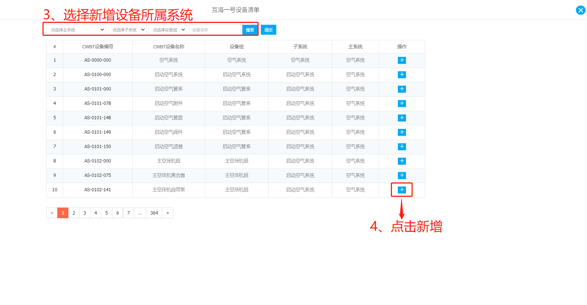Click the add icon in row AS-0101-000
The height and width of the screenshot is (305, 587).
402,89
